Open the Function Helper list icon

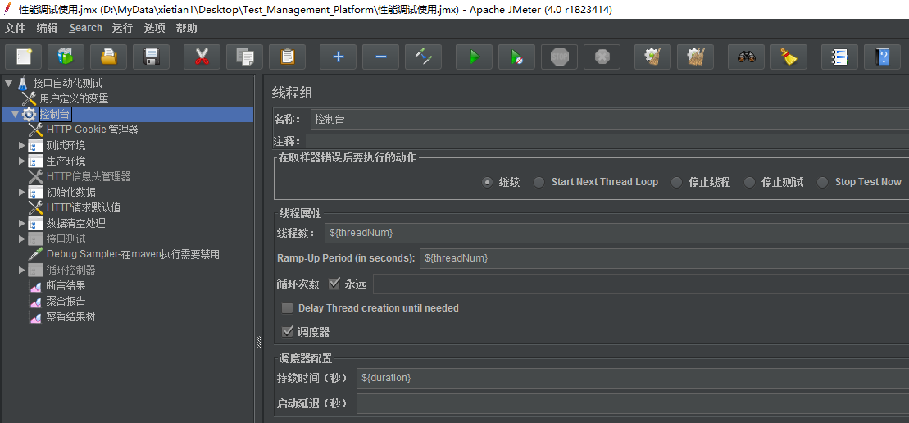coord(839,57)
